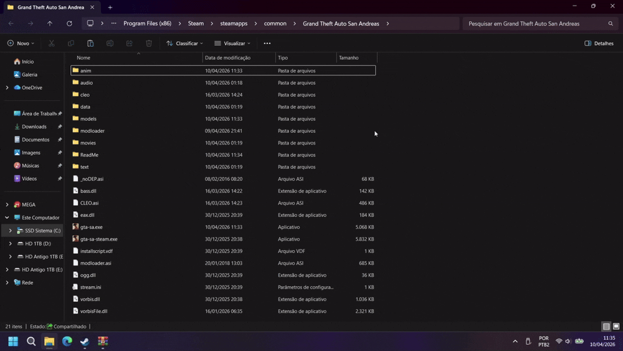This screenshot has height=351, width=623.
Task: Show hidden system tray icons
Action: 515,341
